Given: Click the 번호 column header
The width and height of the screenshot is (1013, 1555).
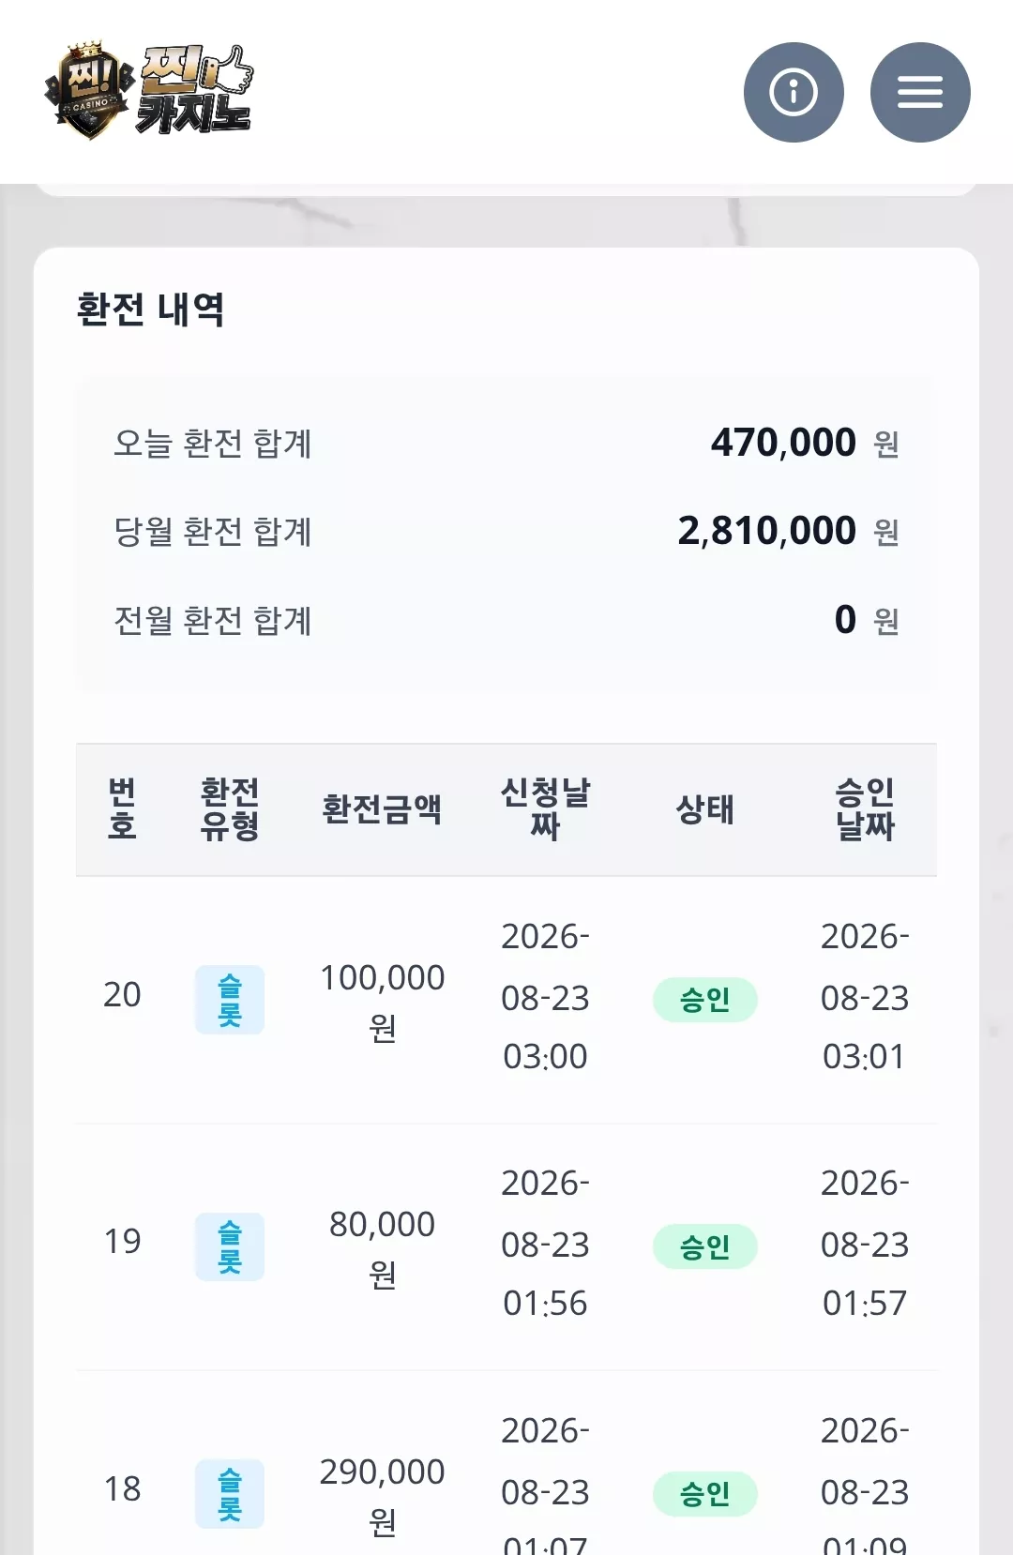Looking at the screenshot, I should pos(122,809).
